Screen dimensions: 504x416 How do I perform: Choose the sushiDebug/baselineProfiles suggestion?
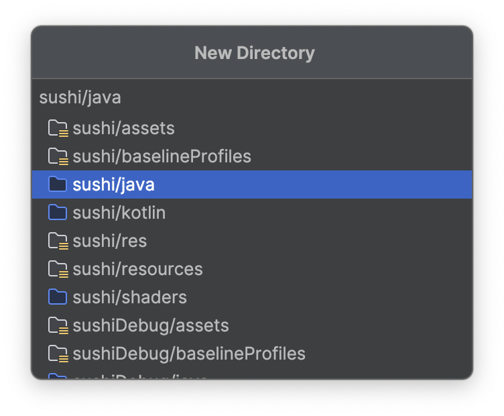[189, 354]
